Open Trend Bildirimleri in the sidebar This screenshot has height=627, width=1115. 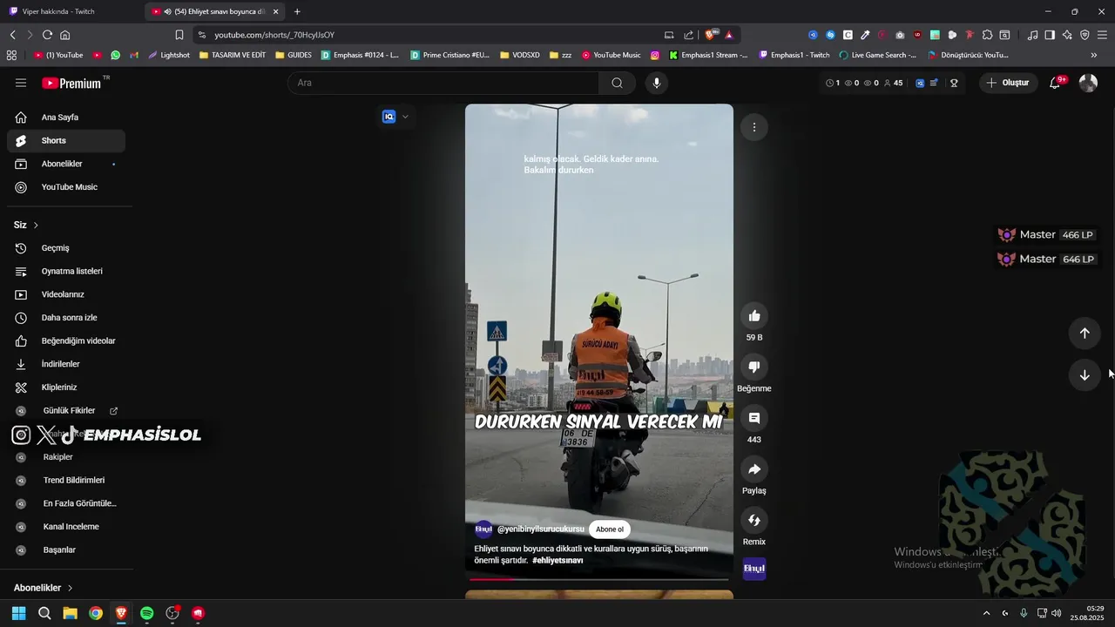(66, 481)
